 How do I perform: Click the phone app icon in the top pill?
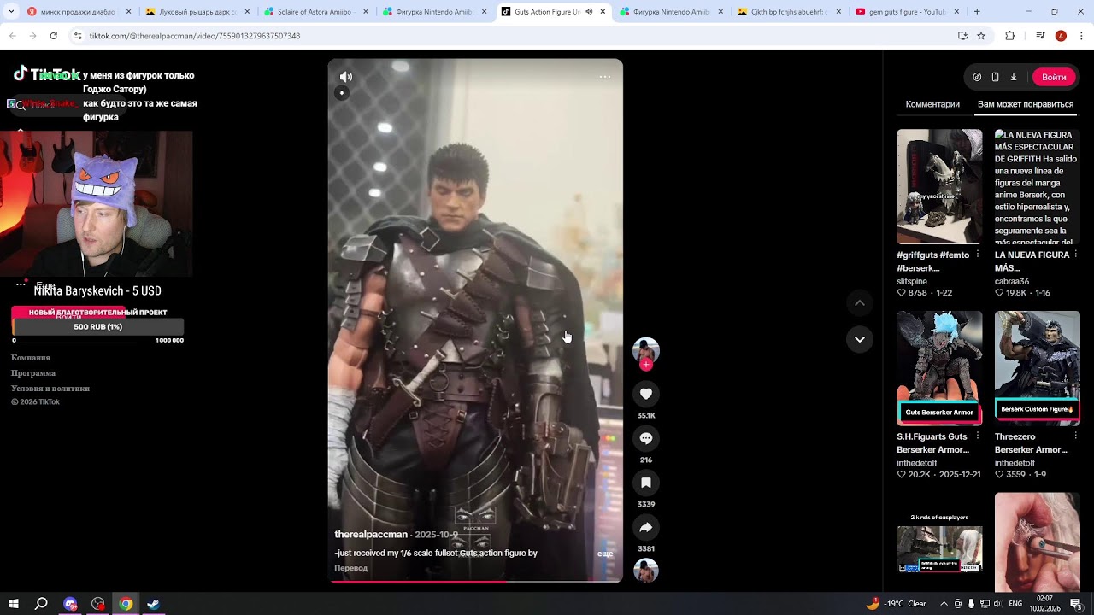point(995,77)
